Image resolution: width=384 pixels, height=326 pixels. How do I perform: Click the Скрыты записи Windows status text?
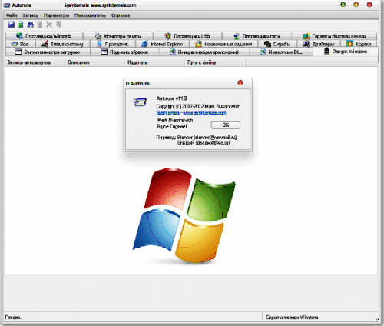pos(293,318)
